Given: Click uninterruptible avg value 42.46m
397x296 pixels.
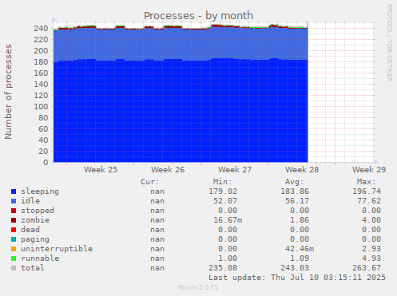Looking at the screenshot, I should (300, 249).
